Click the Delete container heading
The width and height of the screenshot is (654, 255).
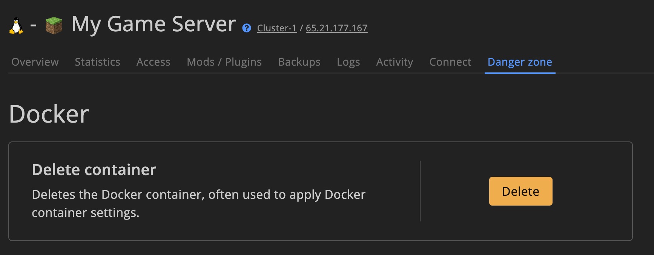tap(94, 170)
